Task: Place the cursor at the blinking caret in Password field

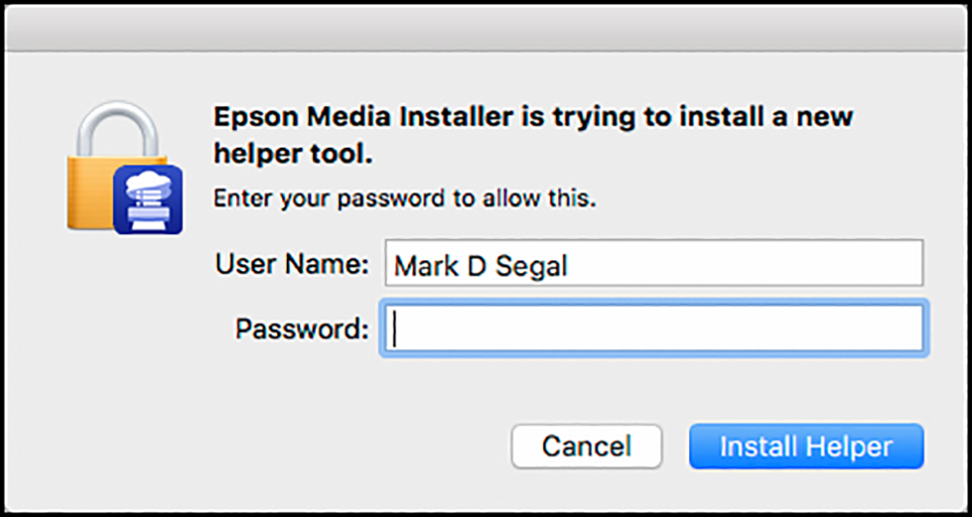Action: click(x=395, y=328)
